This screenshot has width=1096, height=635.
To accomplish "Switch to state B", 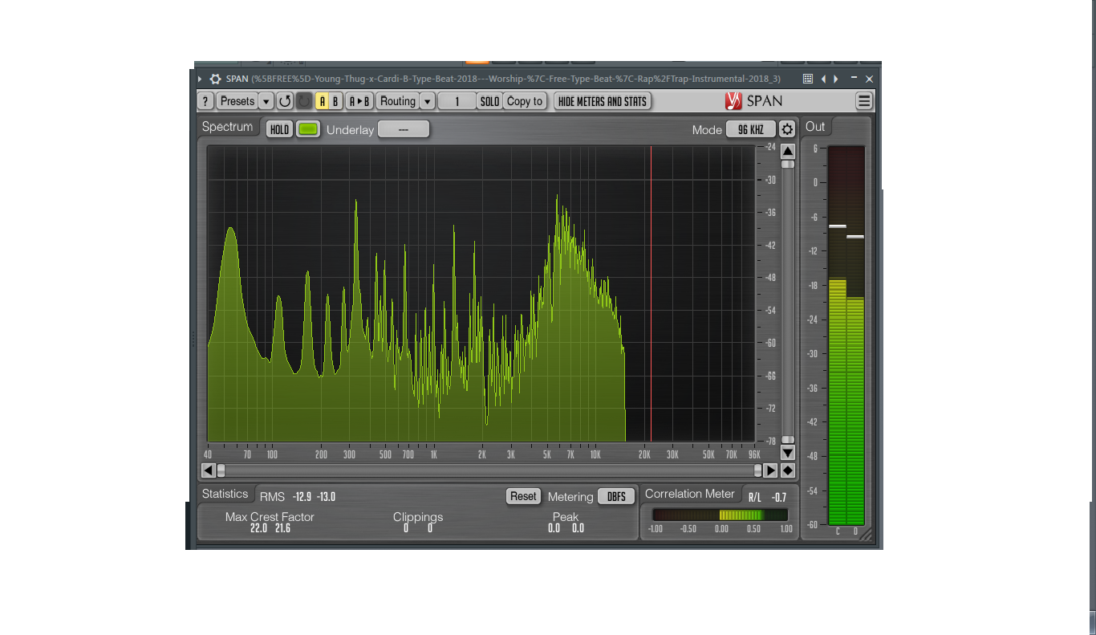I will pos(336,101).
